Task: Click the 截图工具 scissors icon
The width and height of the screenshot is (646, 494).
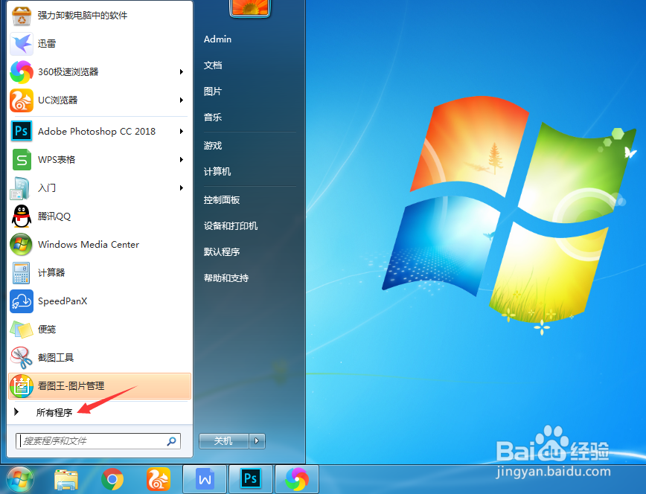Action: pos(22,357)
